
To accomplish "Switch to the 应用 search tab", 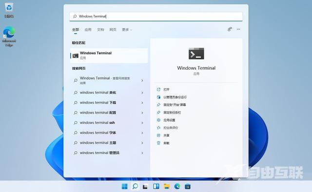I will (x=88, y=30).
